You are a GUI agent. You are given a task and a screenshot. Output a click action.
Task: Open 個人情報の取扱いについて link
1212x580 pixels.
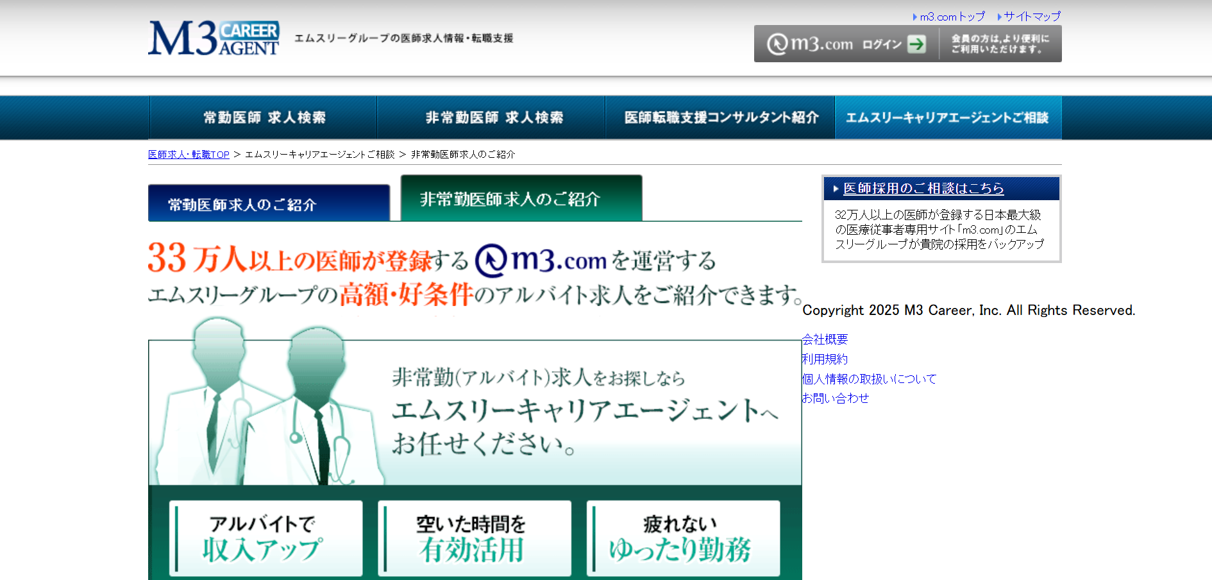869,379
